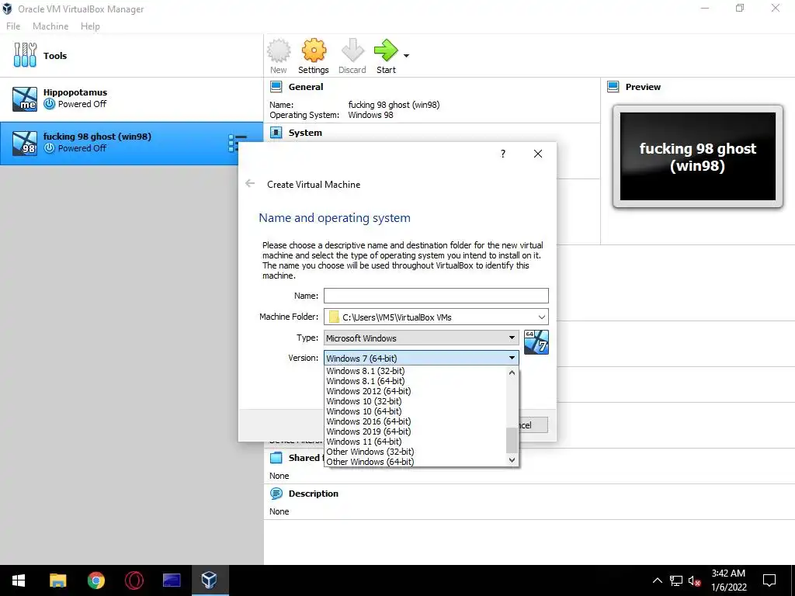This screenshot has width=795, height=596.
Task: Start the selected virtual machine
Action: (386, 56)
